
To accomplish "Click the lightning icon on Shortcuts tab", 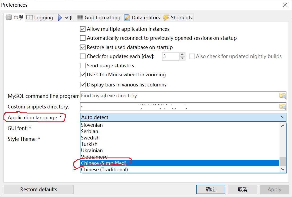I will [166, 17].
